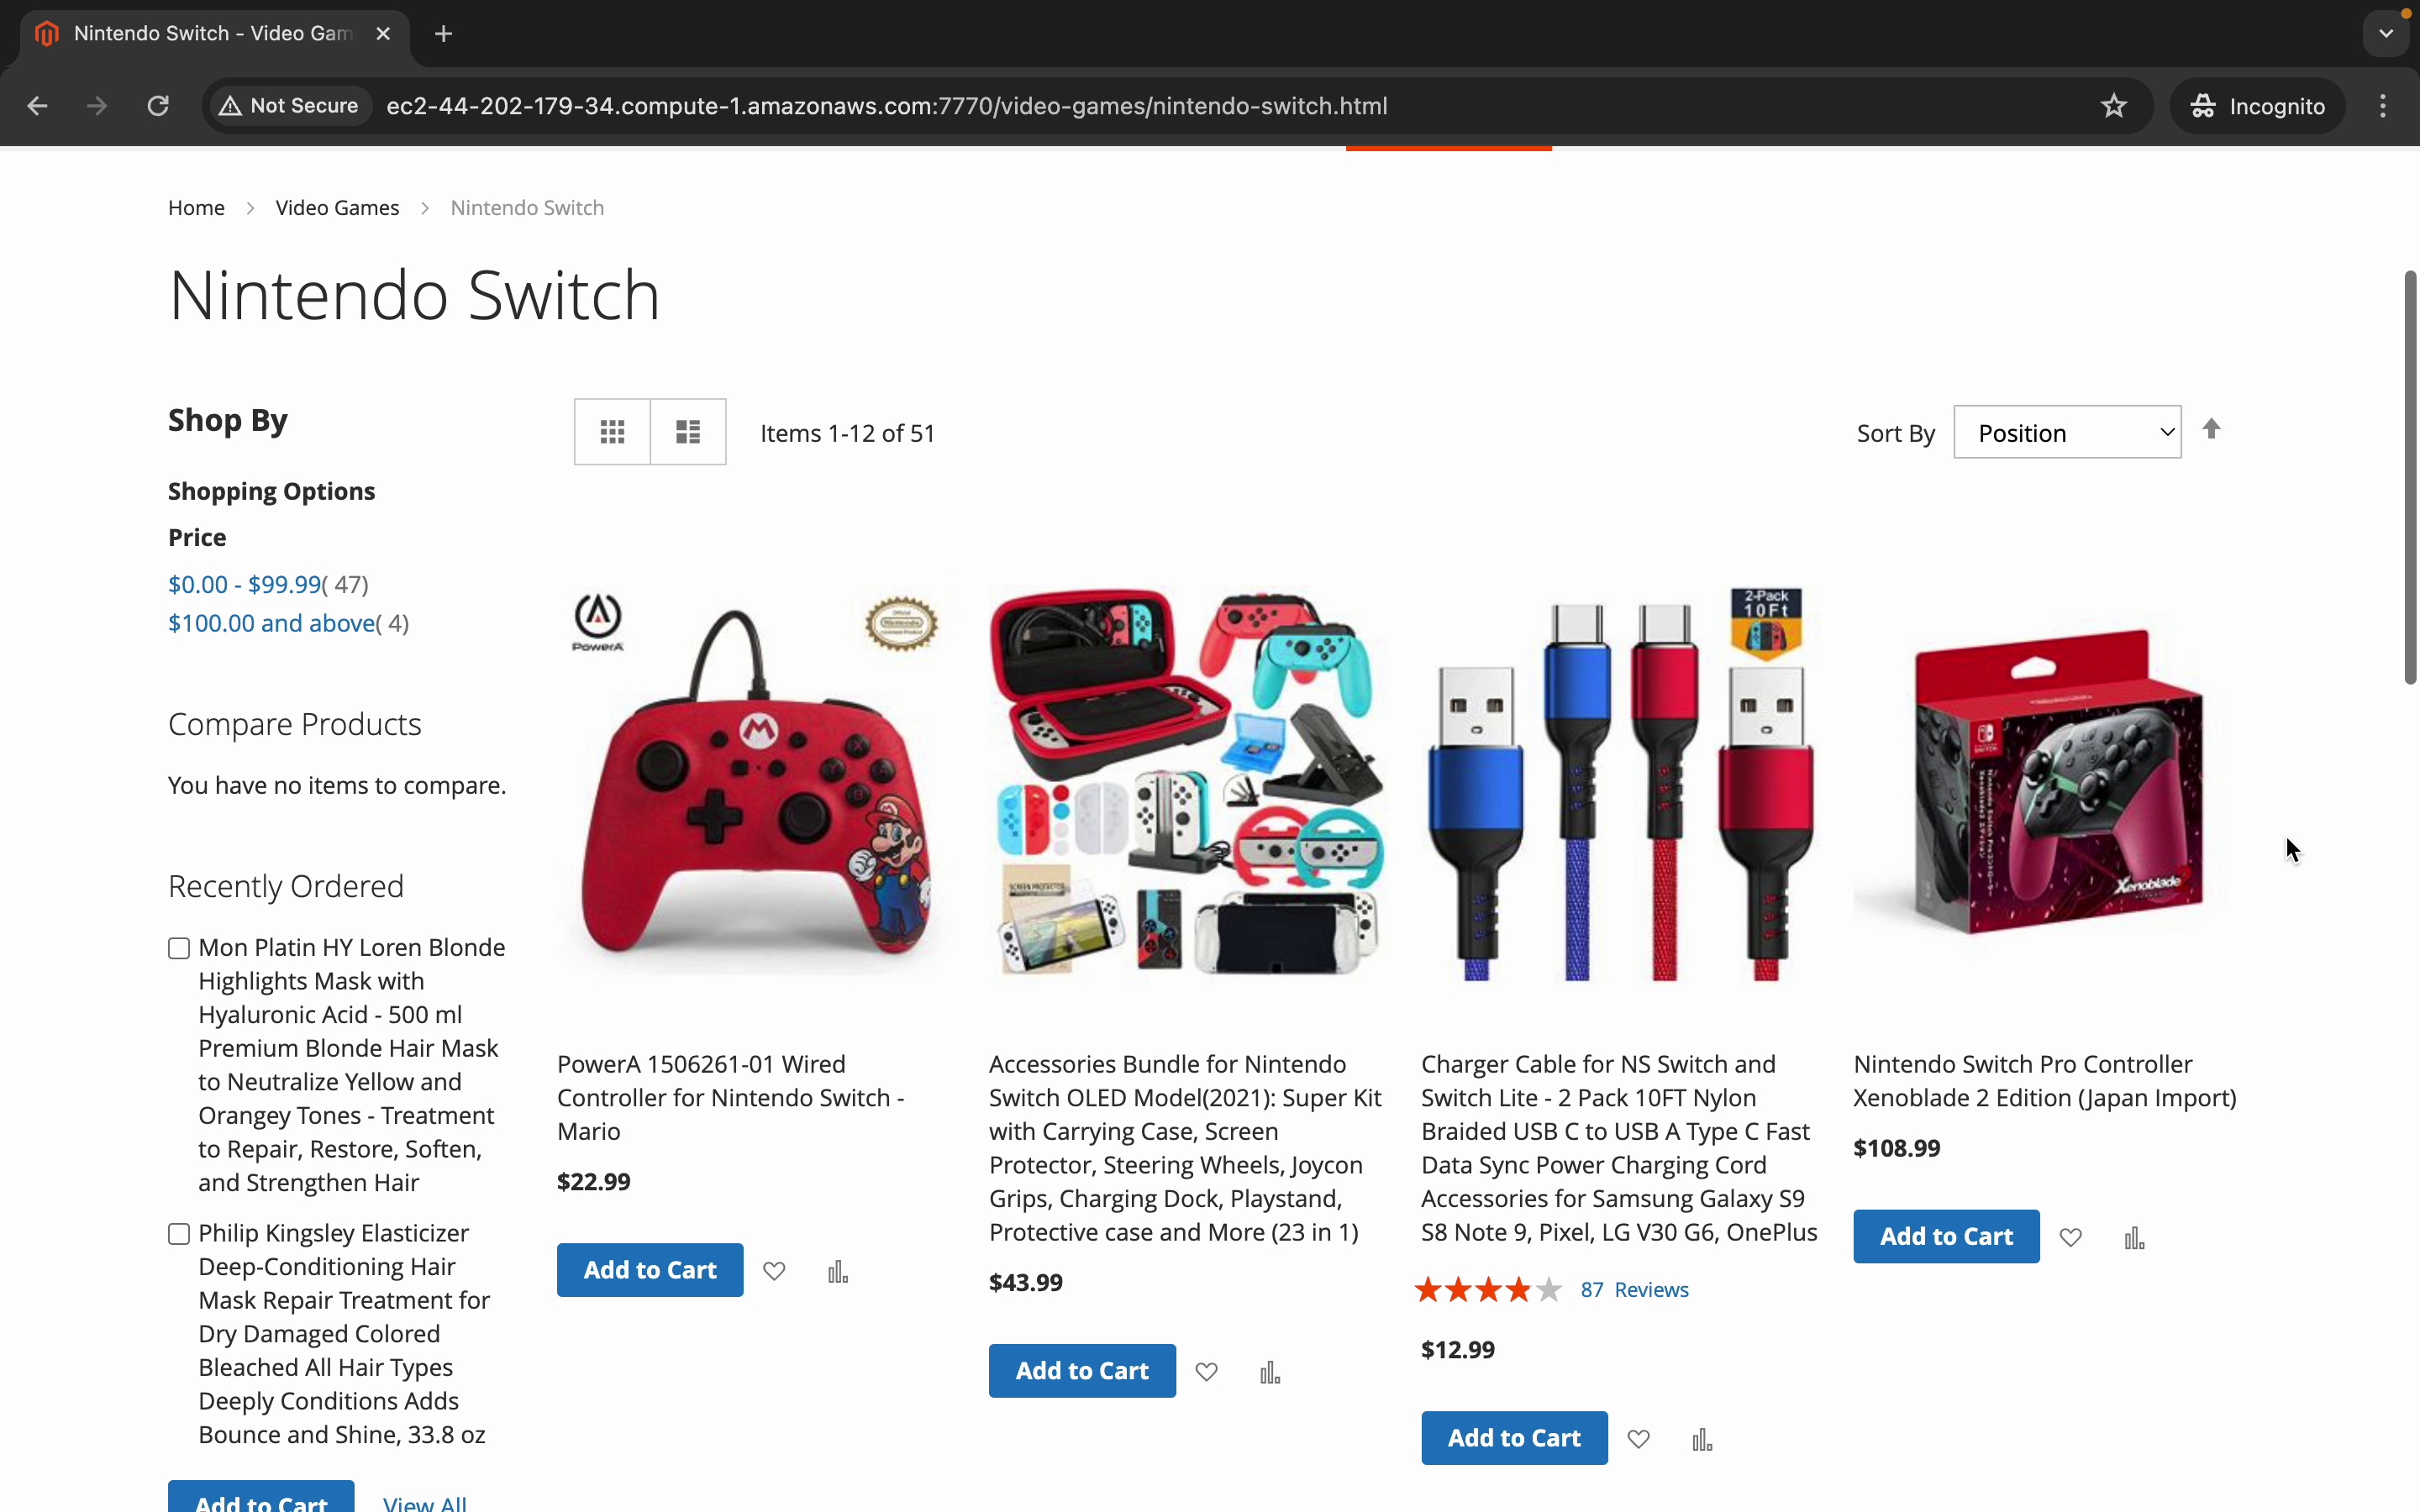Add Accessories Bundle to wish list
Viewport: 2420px width, 1512px height.
(1206, 1372)
